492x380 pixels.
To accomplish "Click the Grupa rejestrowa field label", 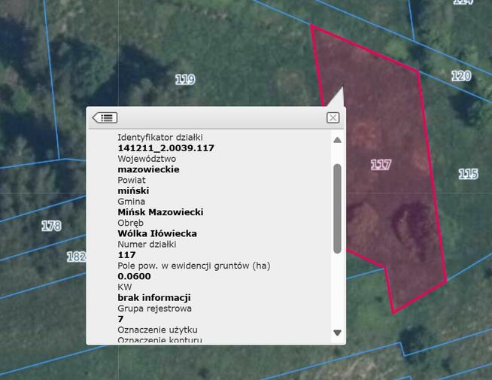I will (154, 308).
